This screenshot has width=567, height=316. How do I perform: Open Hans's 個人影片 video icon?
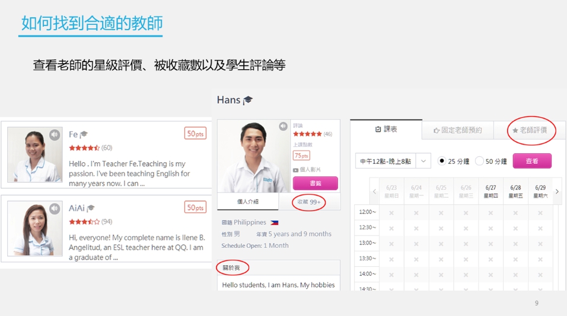295,170
